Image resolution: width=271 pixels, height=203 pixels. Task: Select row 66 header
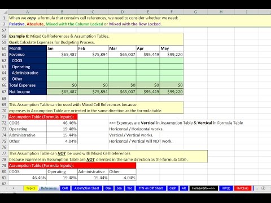coord(4,85)
